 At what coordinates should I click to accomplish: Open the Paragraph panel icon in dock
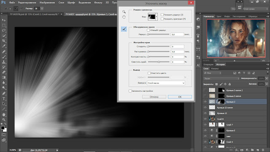click(198, 41)
